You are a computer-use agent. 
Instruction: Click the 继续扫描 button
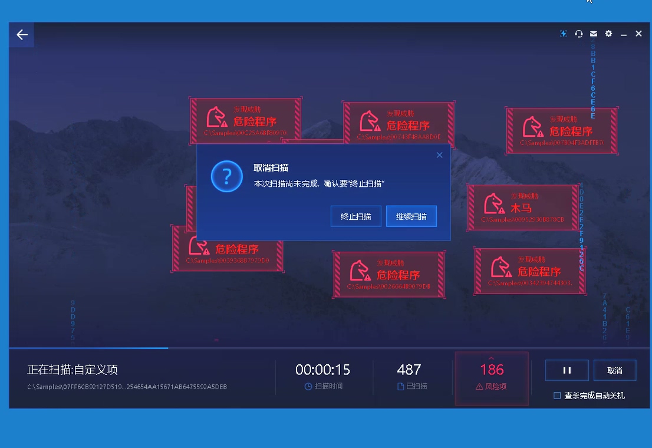411,216
